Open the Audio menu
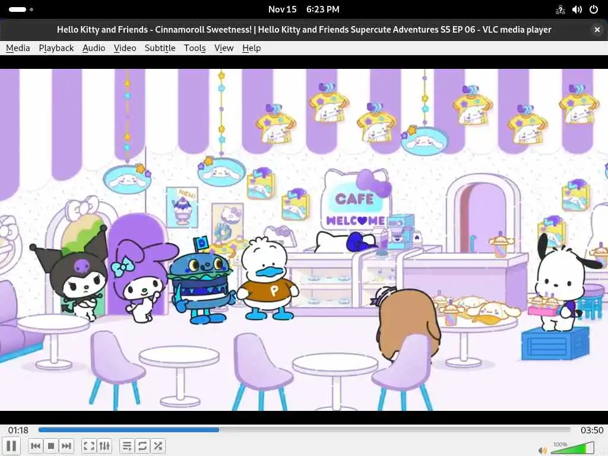 coord(94,48)
